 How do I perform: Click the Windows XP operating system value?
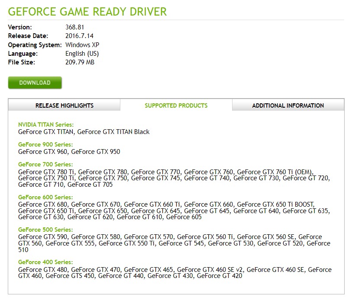(82, 45)
